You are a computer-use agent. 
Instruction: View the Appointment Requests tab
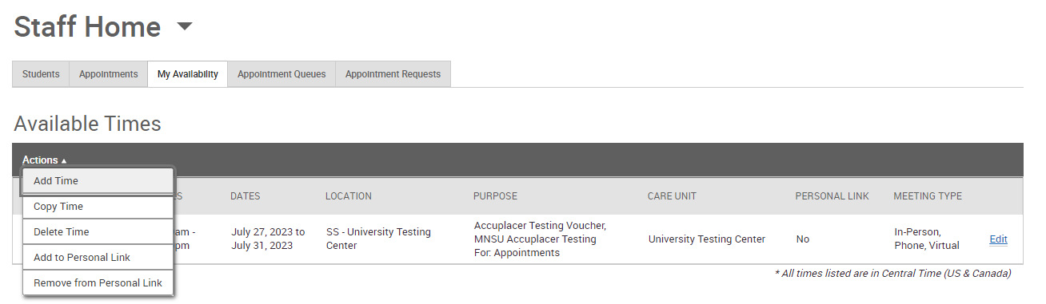[x=393, y=74]
